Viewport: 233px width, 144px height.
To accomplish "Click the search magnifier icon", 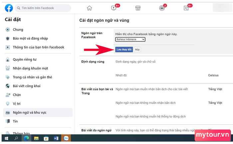I will [18, 8].
